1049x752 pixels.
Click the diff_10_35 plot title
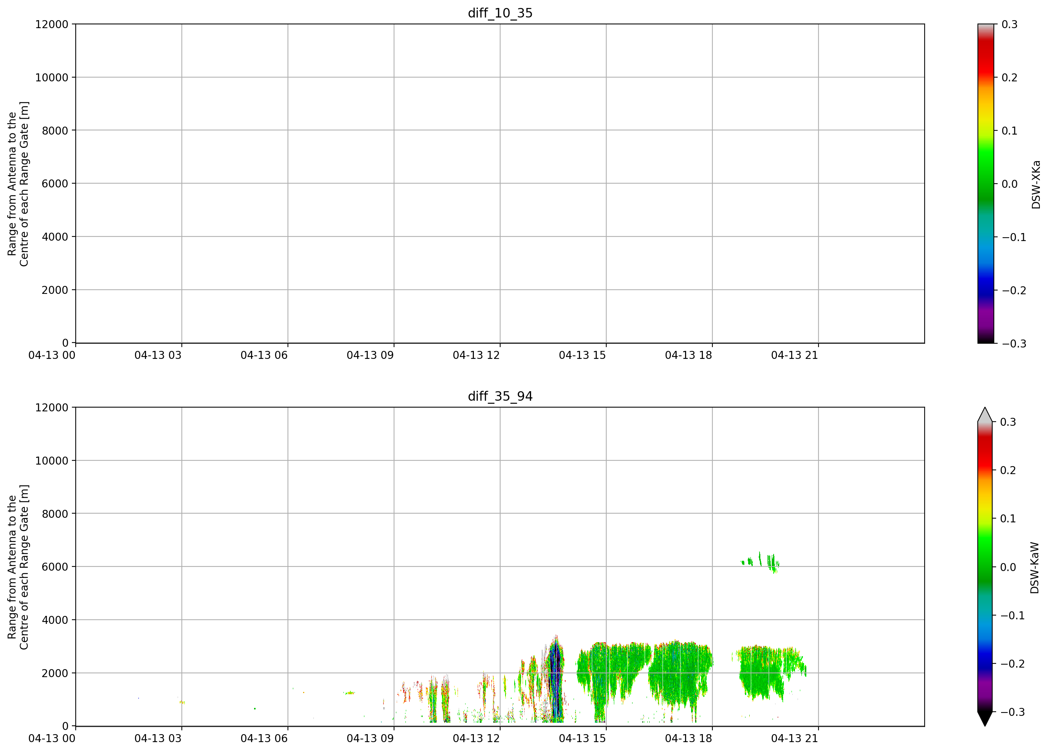click(500, 13)
